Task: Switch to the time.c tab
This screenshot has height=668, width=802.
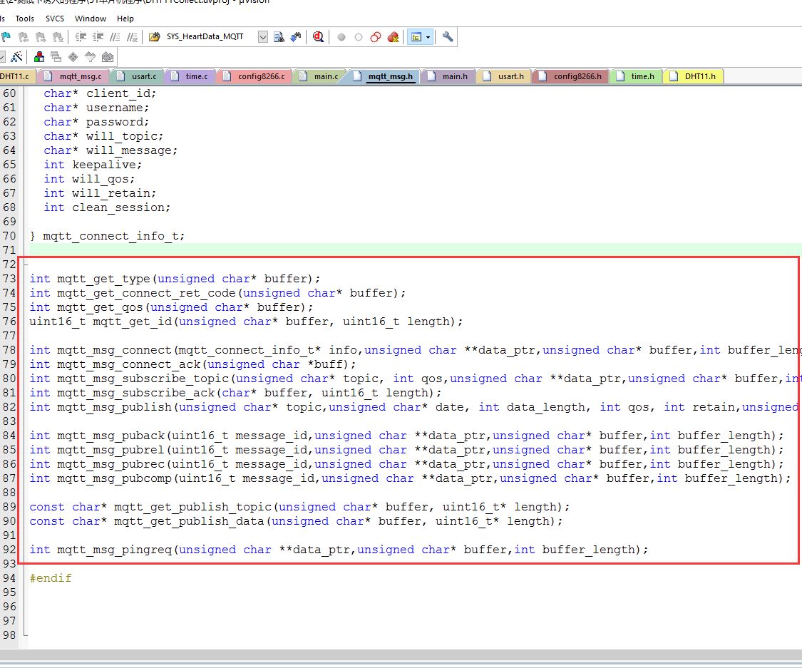Action: click(x=190, y=76)
